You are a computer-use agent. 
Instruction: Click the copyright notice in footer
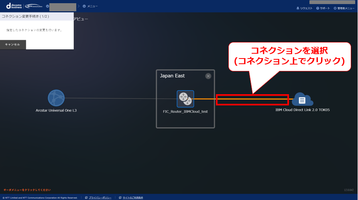click(40, 198)
